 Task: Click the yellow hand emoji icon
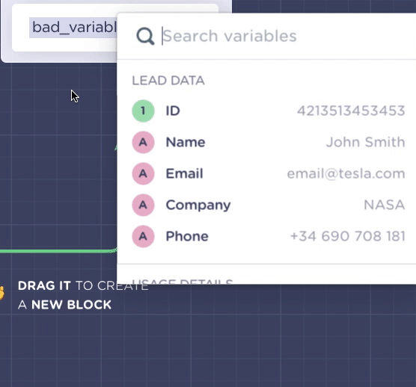tap(1, 293)
